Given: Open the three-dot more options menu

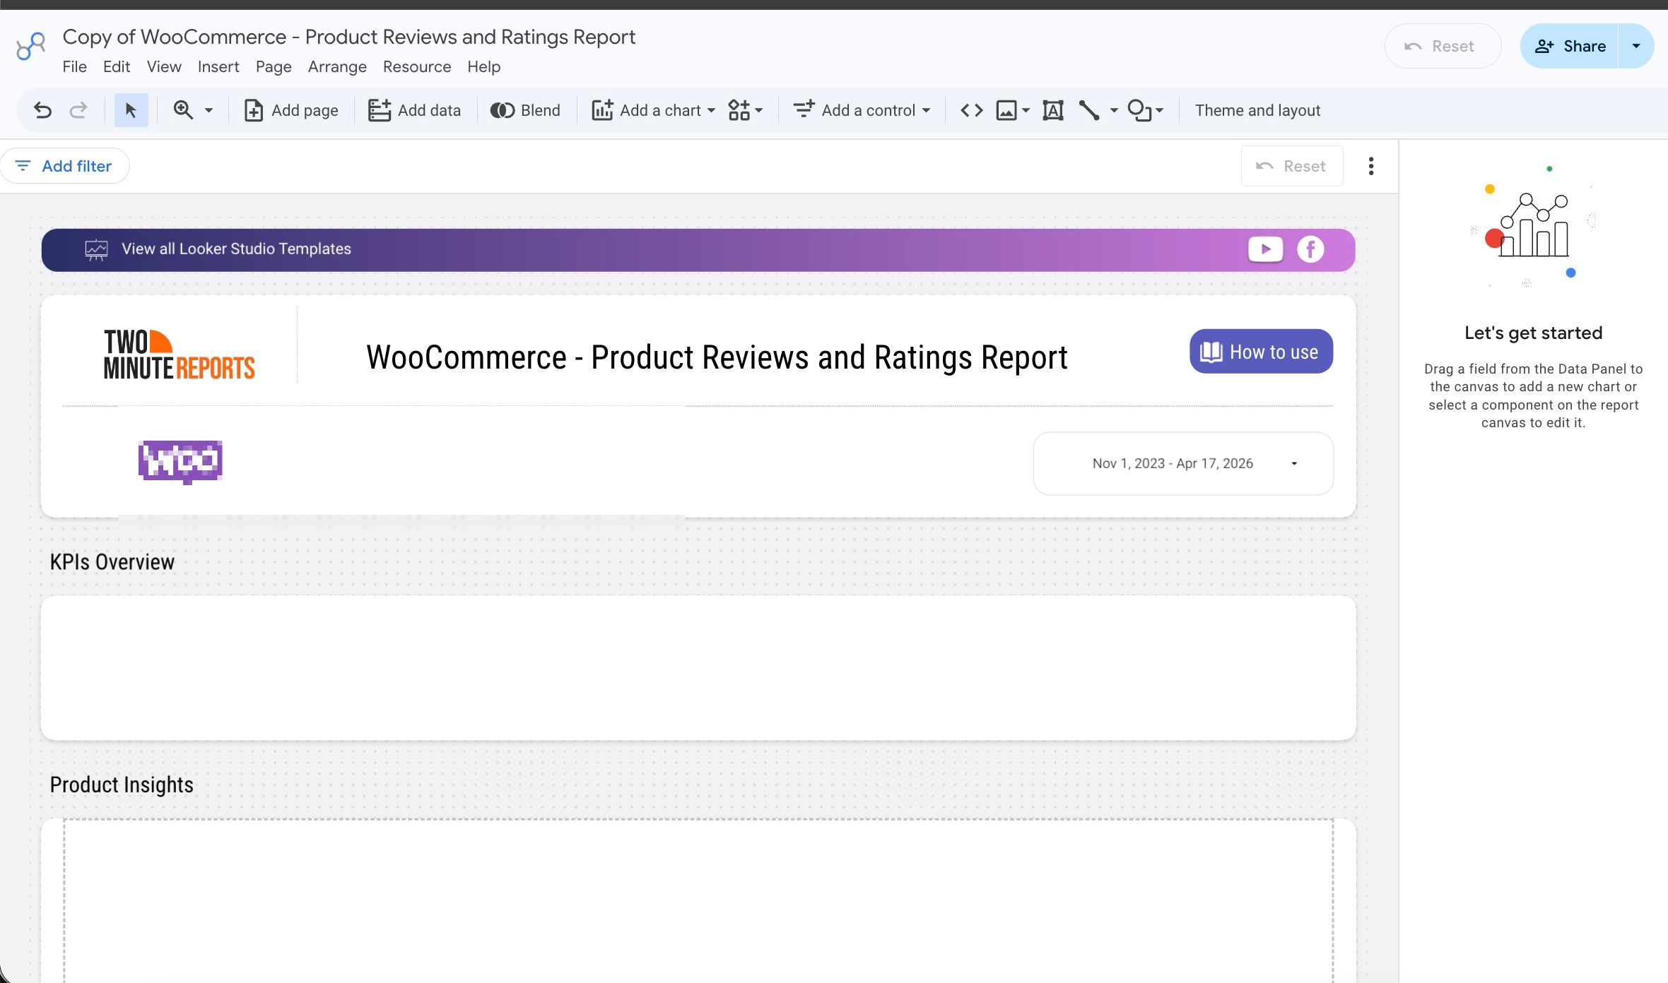Looking at the screenshot, I should (x=1370, y=166).
